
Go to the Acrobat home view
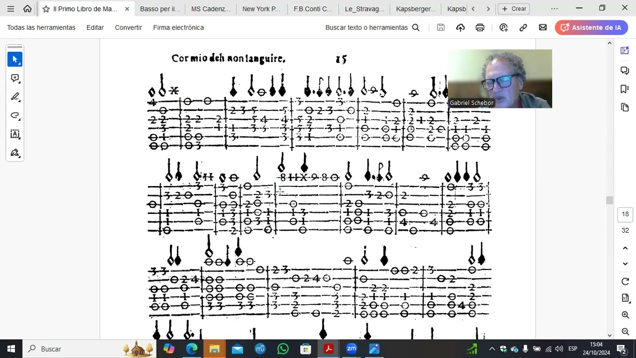[x=27, y=9]
